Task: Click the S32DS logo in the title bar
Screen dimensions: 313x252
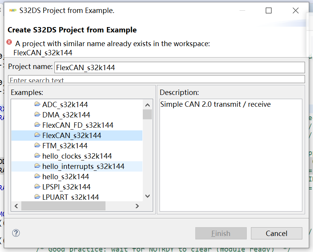Action: (13, 11)
